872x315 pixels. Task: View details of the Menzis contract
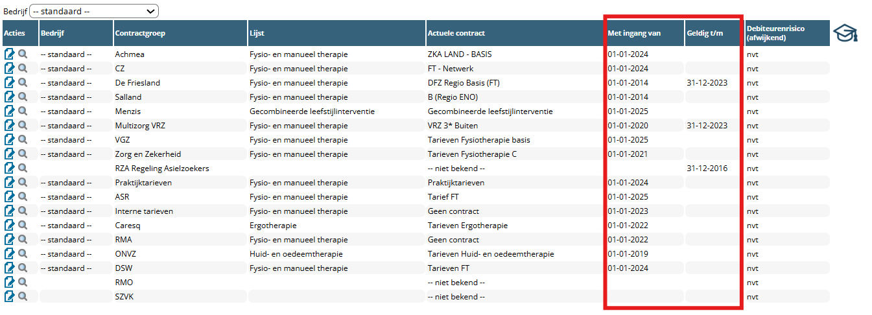pos(23,111)
